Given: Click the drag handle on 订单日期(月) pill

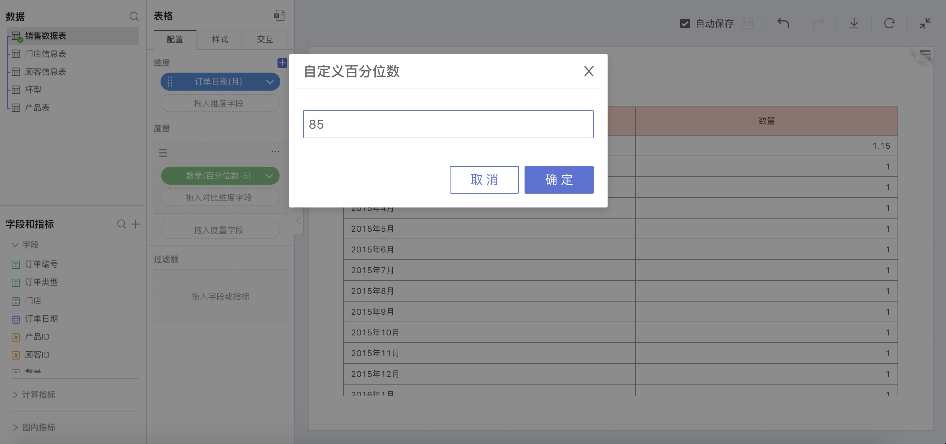Looking at the screenshot, I should 170,82.
